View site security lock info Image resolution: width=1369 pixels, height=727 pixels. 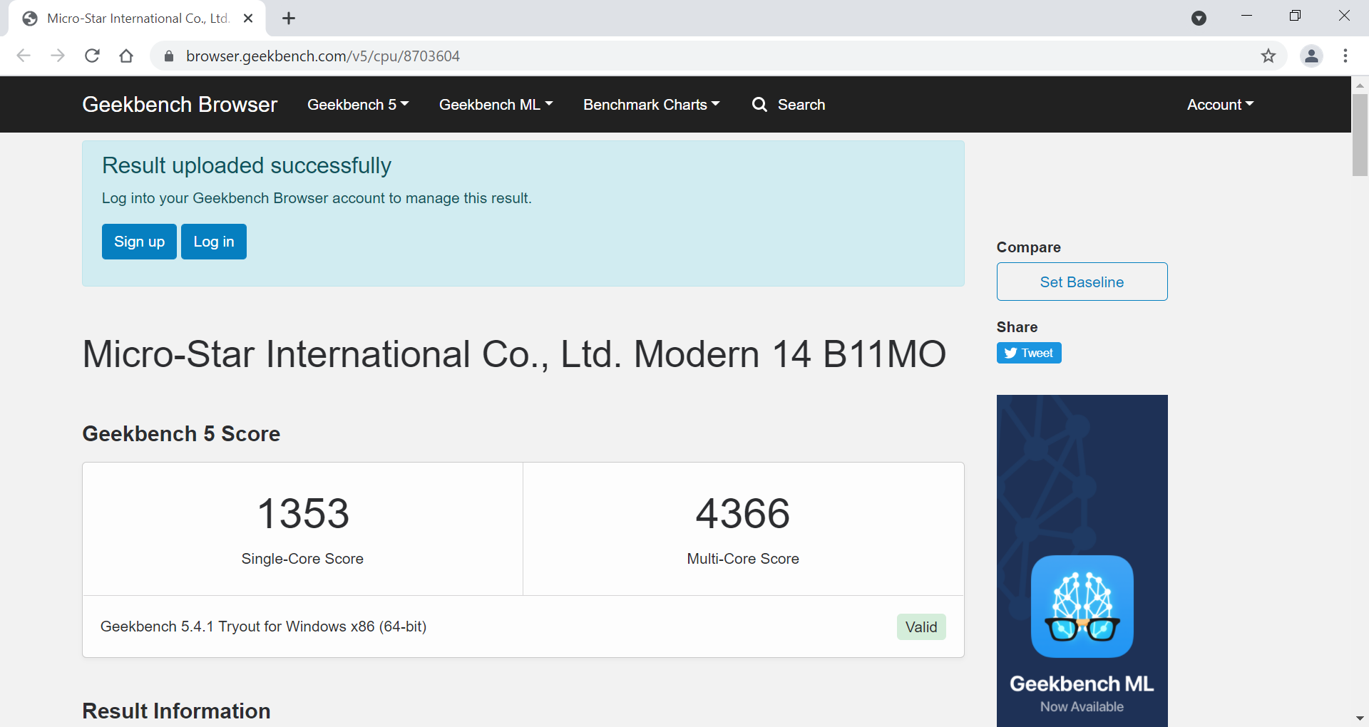(x=169, y=56)
